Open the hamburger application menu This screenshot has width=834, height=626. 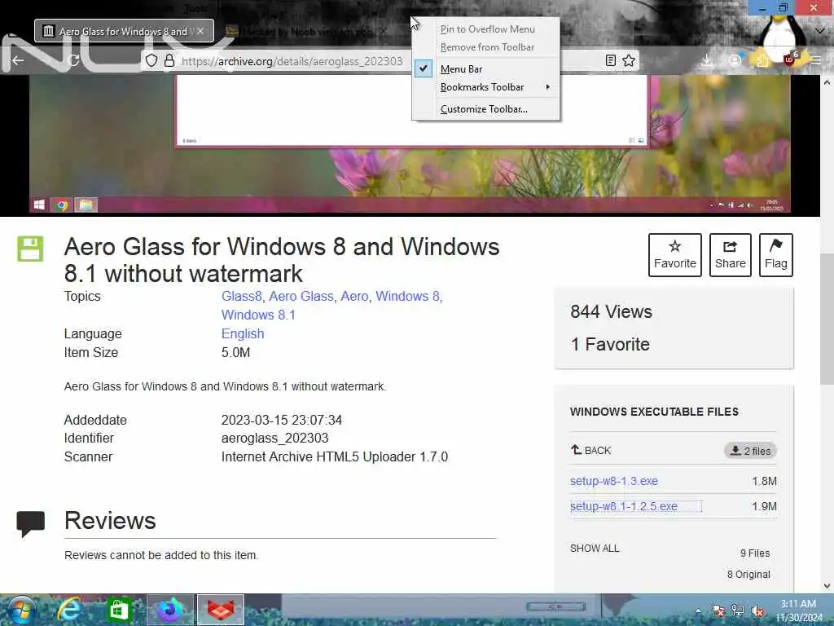(x=816, y=60)
